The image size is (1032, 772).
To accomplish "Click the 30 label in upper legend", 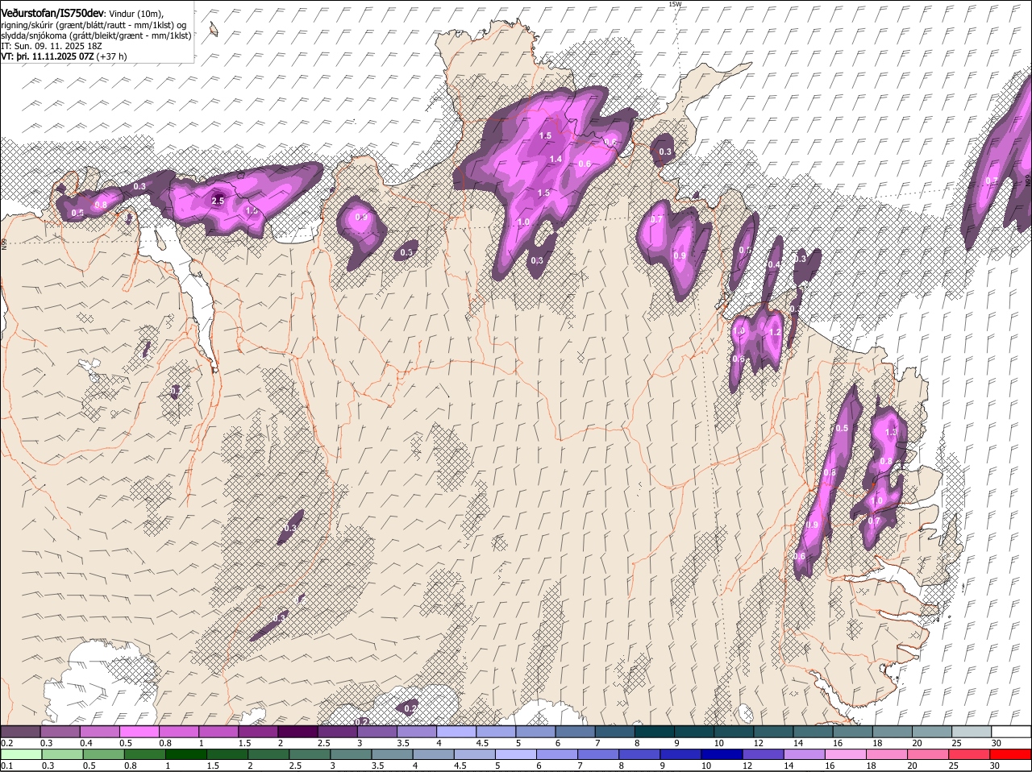I will click(996, 743).
